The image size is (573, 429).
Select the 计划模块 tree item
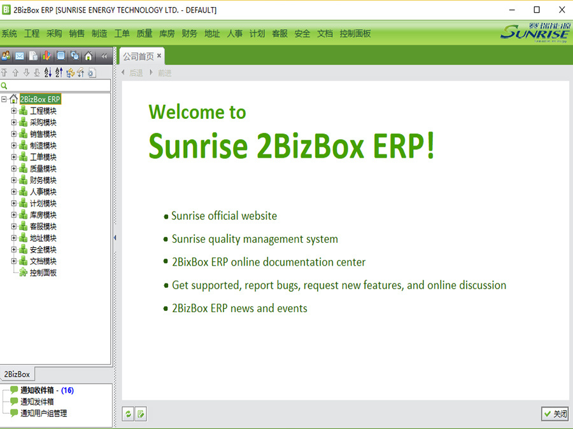pos(43,203)
